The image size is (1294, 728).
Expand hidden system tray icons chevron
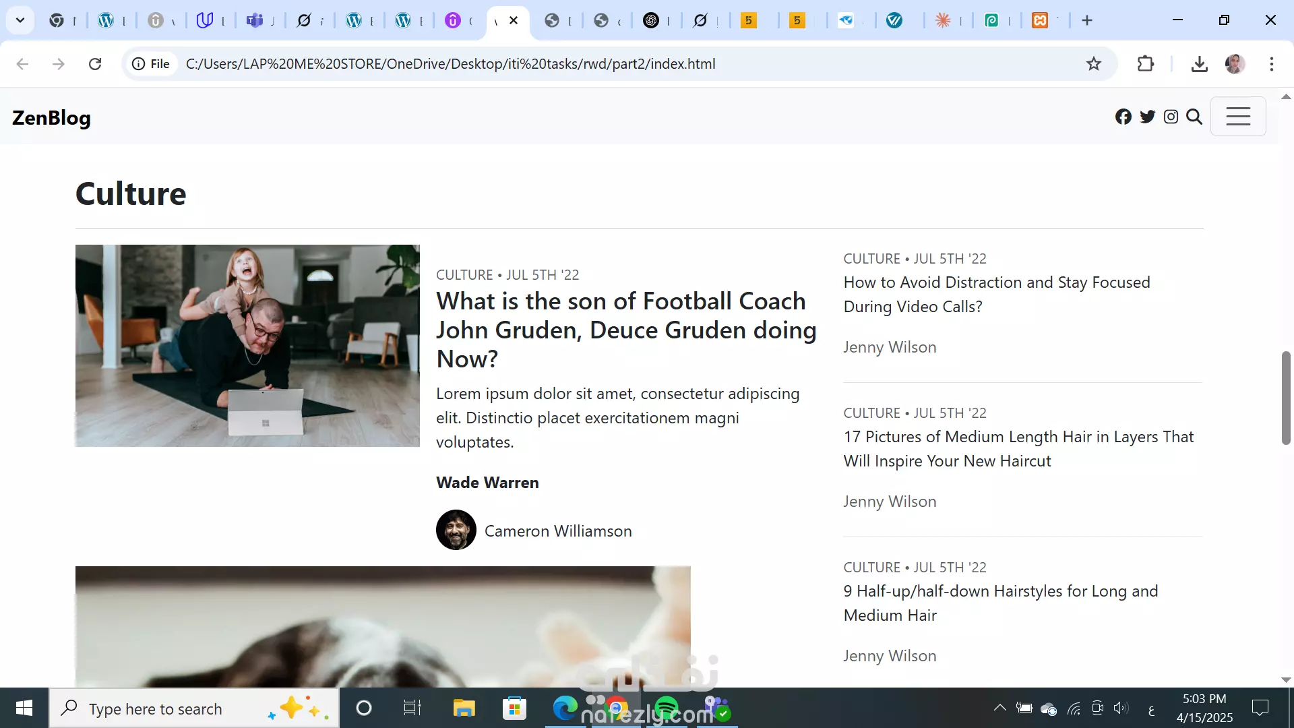coord(1000,708)
